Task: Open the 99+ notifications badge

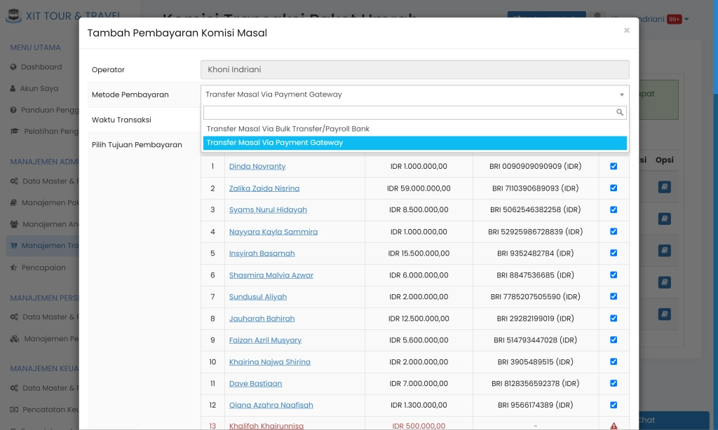Action: pyautogui.click(x=674, y=20)
